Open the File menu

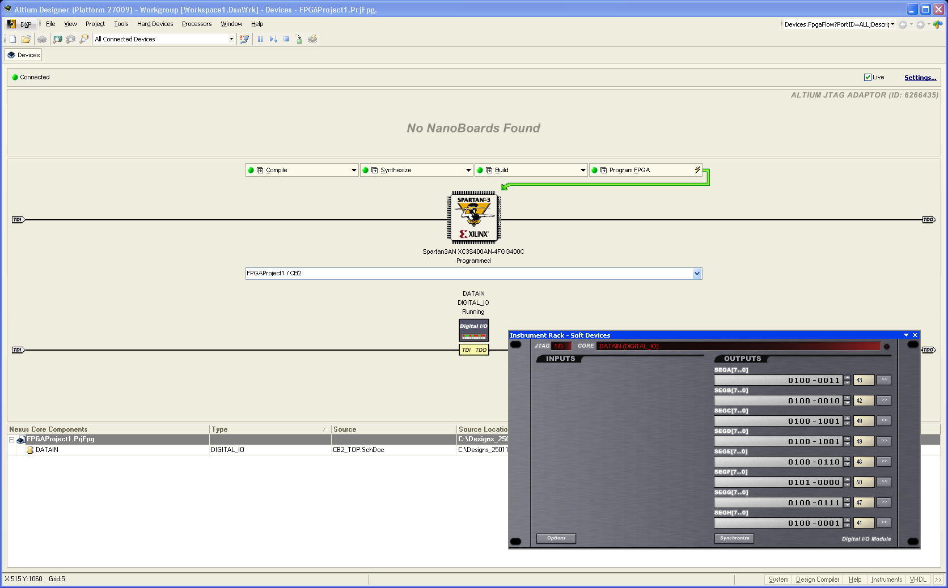(50, 24)
